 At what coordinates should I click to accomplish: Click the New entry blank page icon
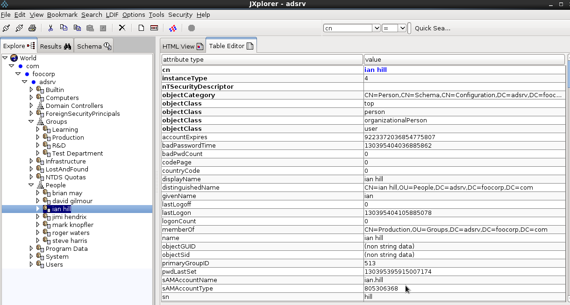pos(141,28)
